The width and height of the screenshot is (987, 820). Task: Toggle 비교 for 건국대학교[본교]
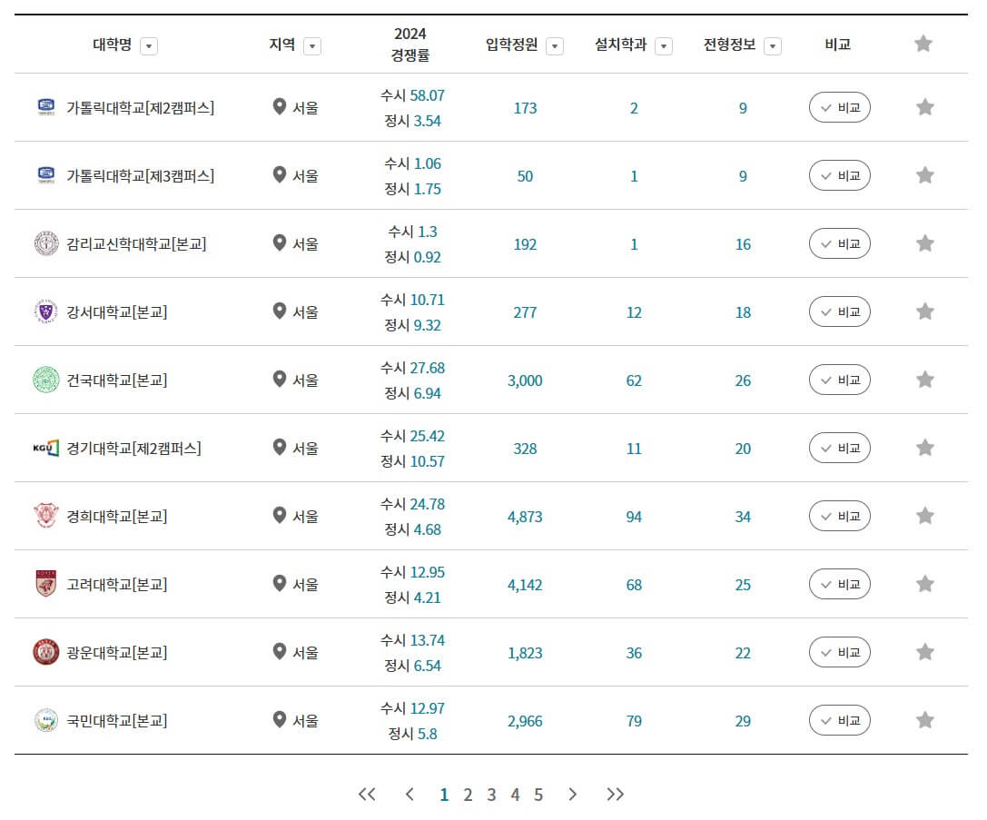pyautogui.click(x=840, y=380)
